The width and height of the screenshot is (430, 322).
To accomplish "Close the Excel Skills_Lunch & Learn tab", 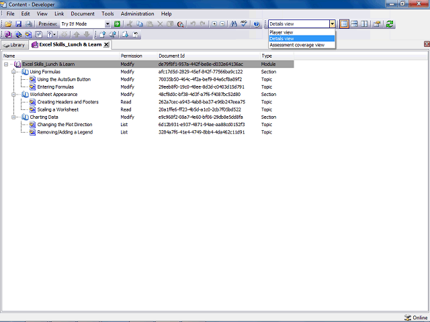I will (106, 45).
